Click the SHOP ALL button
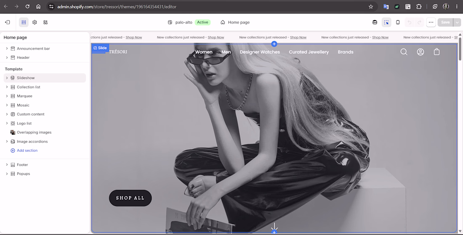This screenshot has height=235, width=463. pyautogui.click(x=130, y=198)
